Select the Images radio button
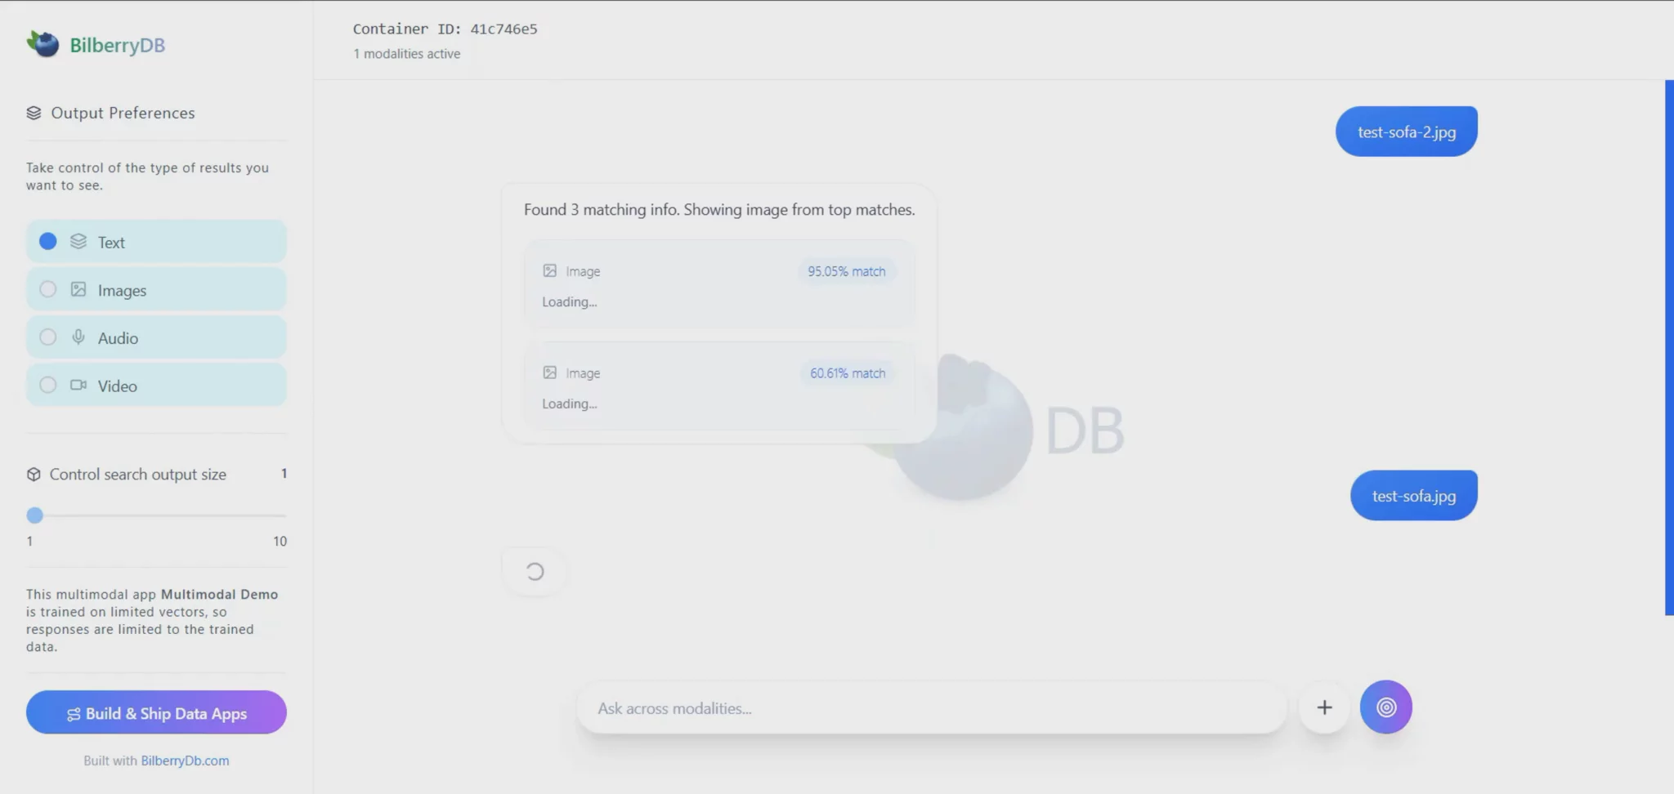 48,289
